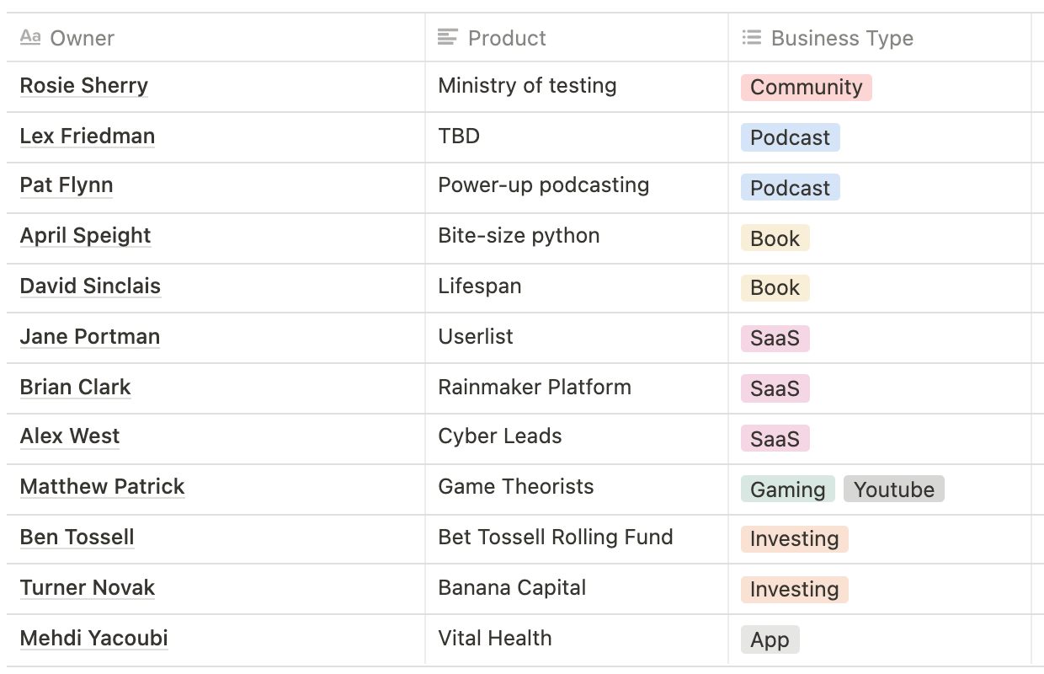Image resolution: width=1044 pixels, height=674 pixels.
Task: Click the list icon beside Business Type
Action: 751,37
